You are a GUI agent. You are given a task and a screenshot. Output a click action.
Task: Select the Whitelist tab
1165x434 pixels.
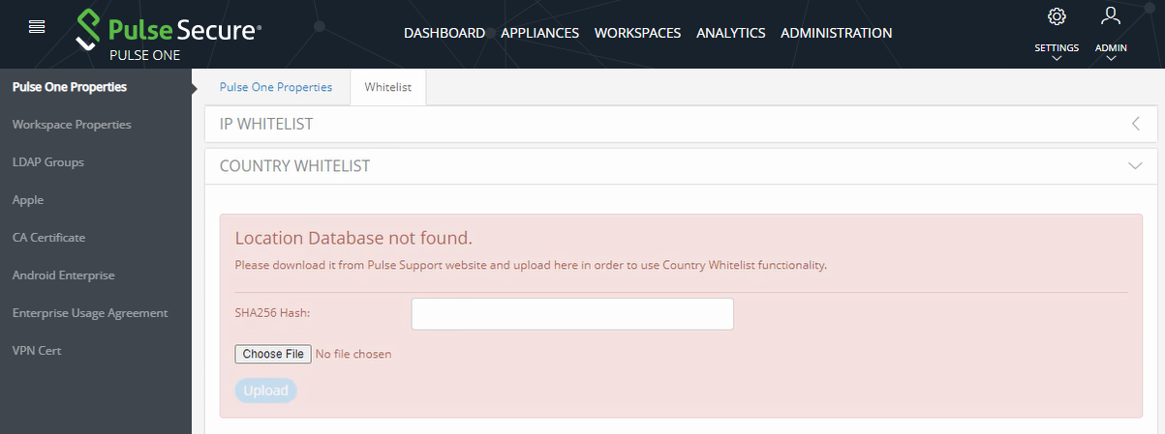point(388,87)
